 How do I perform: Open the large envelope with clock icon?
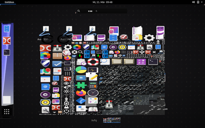[81, 62]
